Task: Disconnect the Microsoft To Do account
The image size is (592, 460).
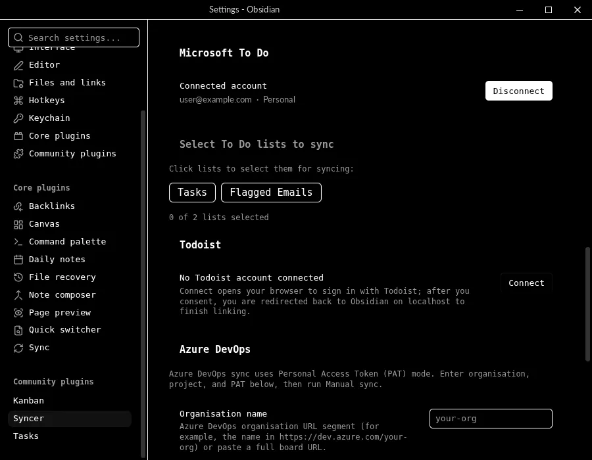Action: [x=519, y=91]
